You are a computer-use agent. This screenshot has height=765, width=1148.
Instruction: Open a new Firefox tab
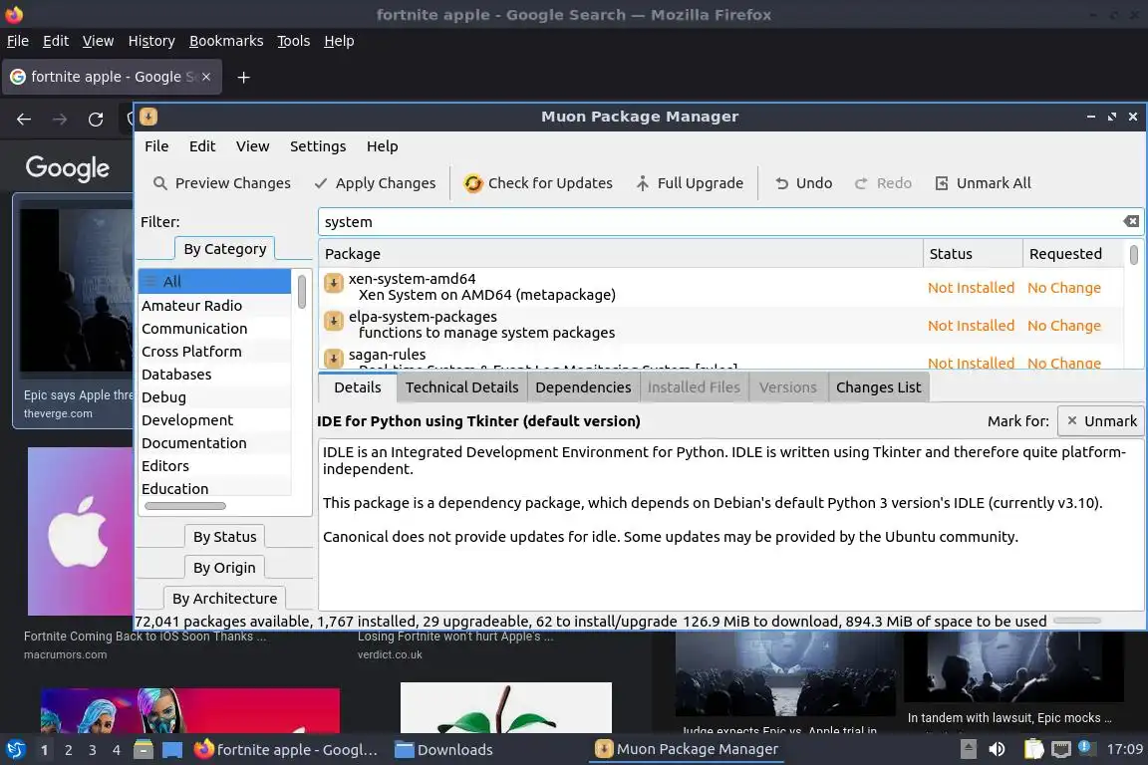244,77
